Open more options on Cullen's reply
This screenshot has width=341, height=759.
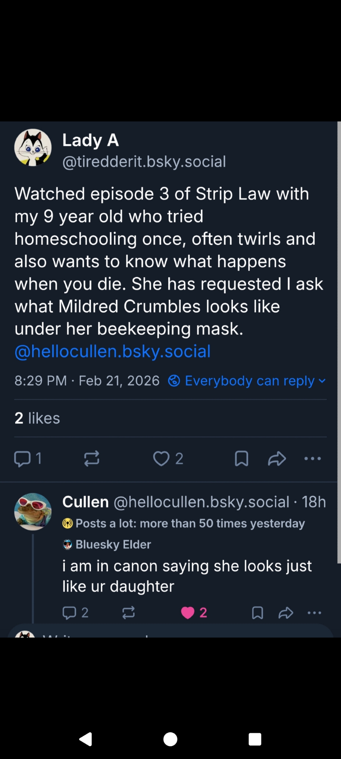tap(314, 613)
